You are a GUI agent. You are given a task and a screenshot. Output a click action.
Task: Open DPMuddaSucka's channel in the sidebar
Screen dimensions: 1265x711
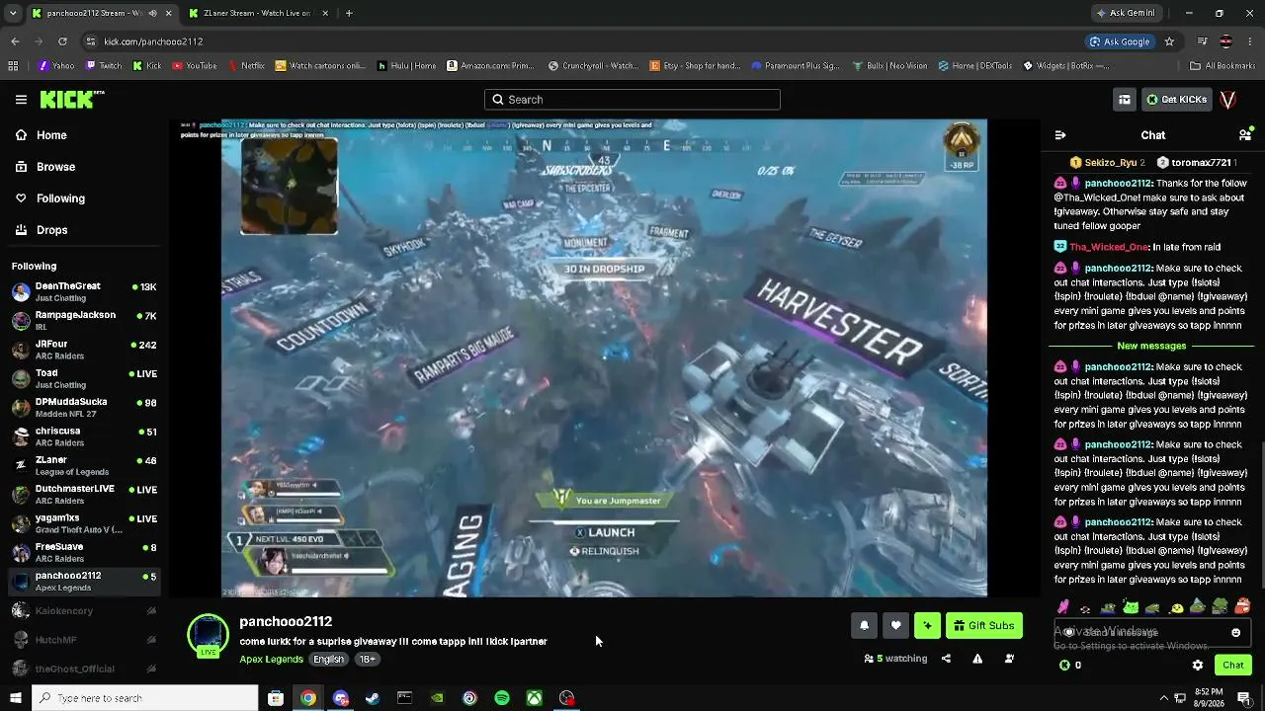tap(84, 408)
